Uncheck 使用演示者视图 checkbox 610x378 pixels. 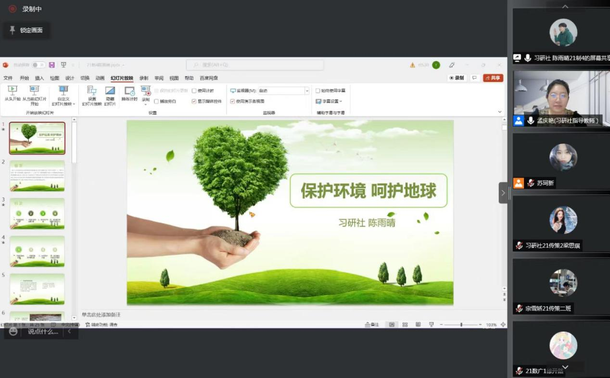click(x=233, y=101)
